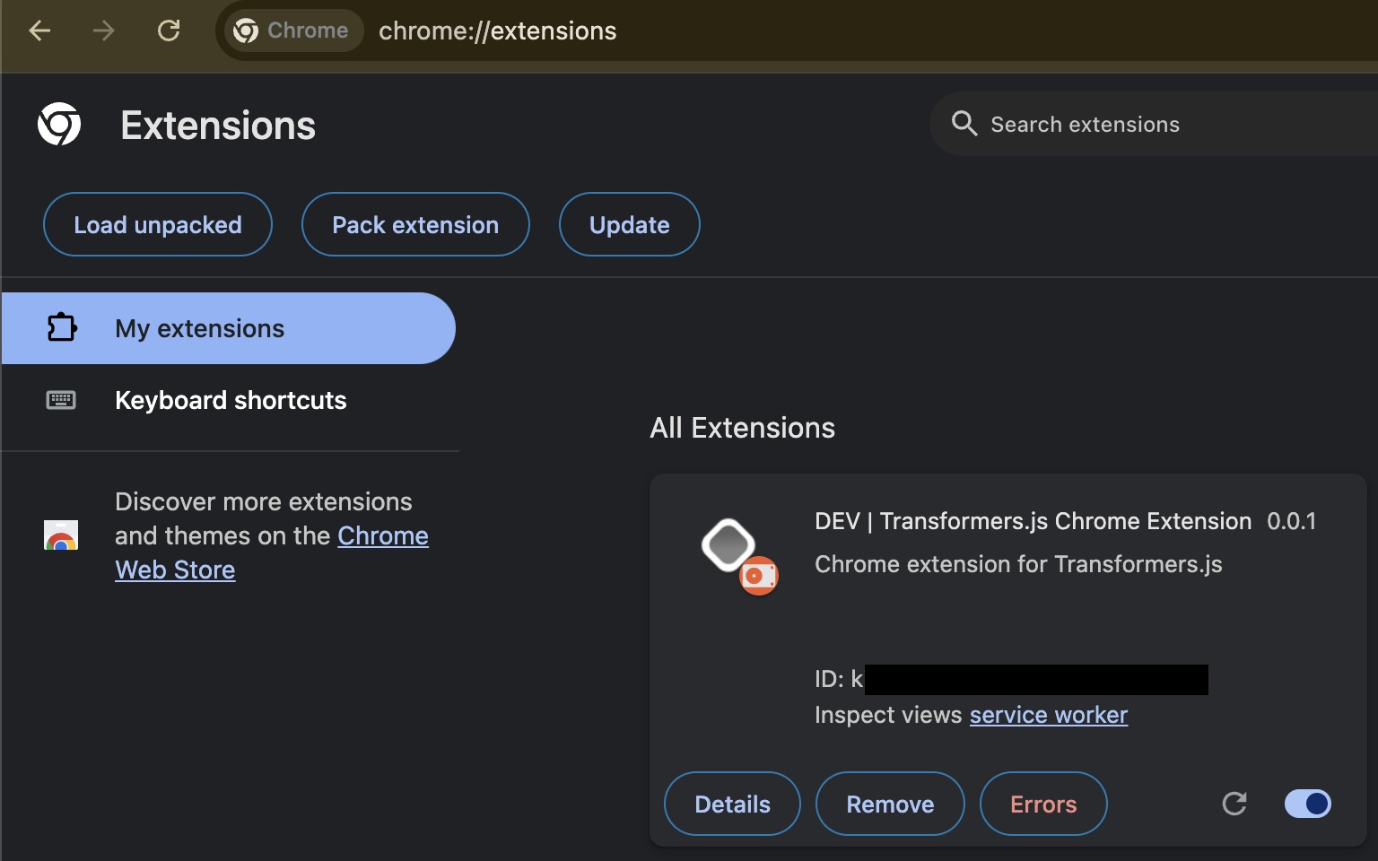
Task: Click the puzzle icon next to My extensions
Action: pyautogui.click(x=61, y=328)
